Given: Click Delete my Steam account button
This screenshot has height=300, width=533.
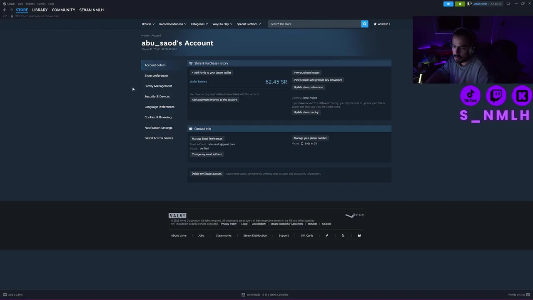Looking at the screenshot, I should 207,173.
